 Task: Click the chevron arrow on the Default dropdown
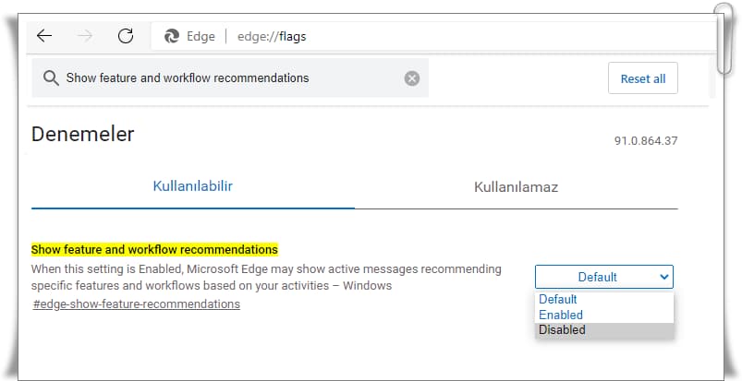click(664, 277)
